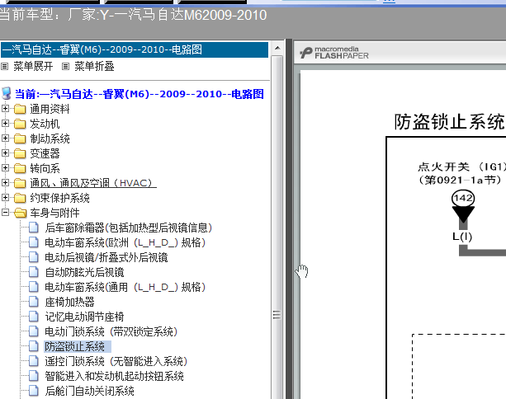The width and height of the screenshot is (506, 399).
Task: Open 电动后视镜/折叠式外后视镜 diagram
Action: (106, 257)
